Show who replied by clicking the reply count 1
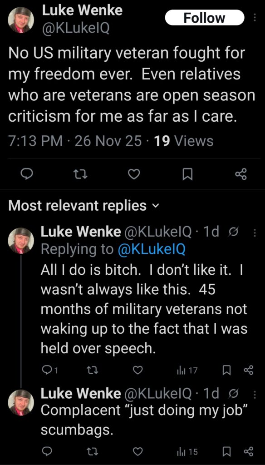 49,371
